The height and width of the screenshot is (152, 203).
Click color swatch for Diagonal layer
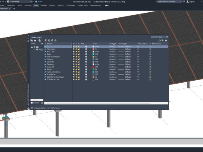pyautogui.click(x=93, y=67)
